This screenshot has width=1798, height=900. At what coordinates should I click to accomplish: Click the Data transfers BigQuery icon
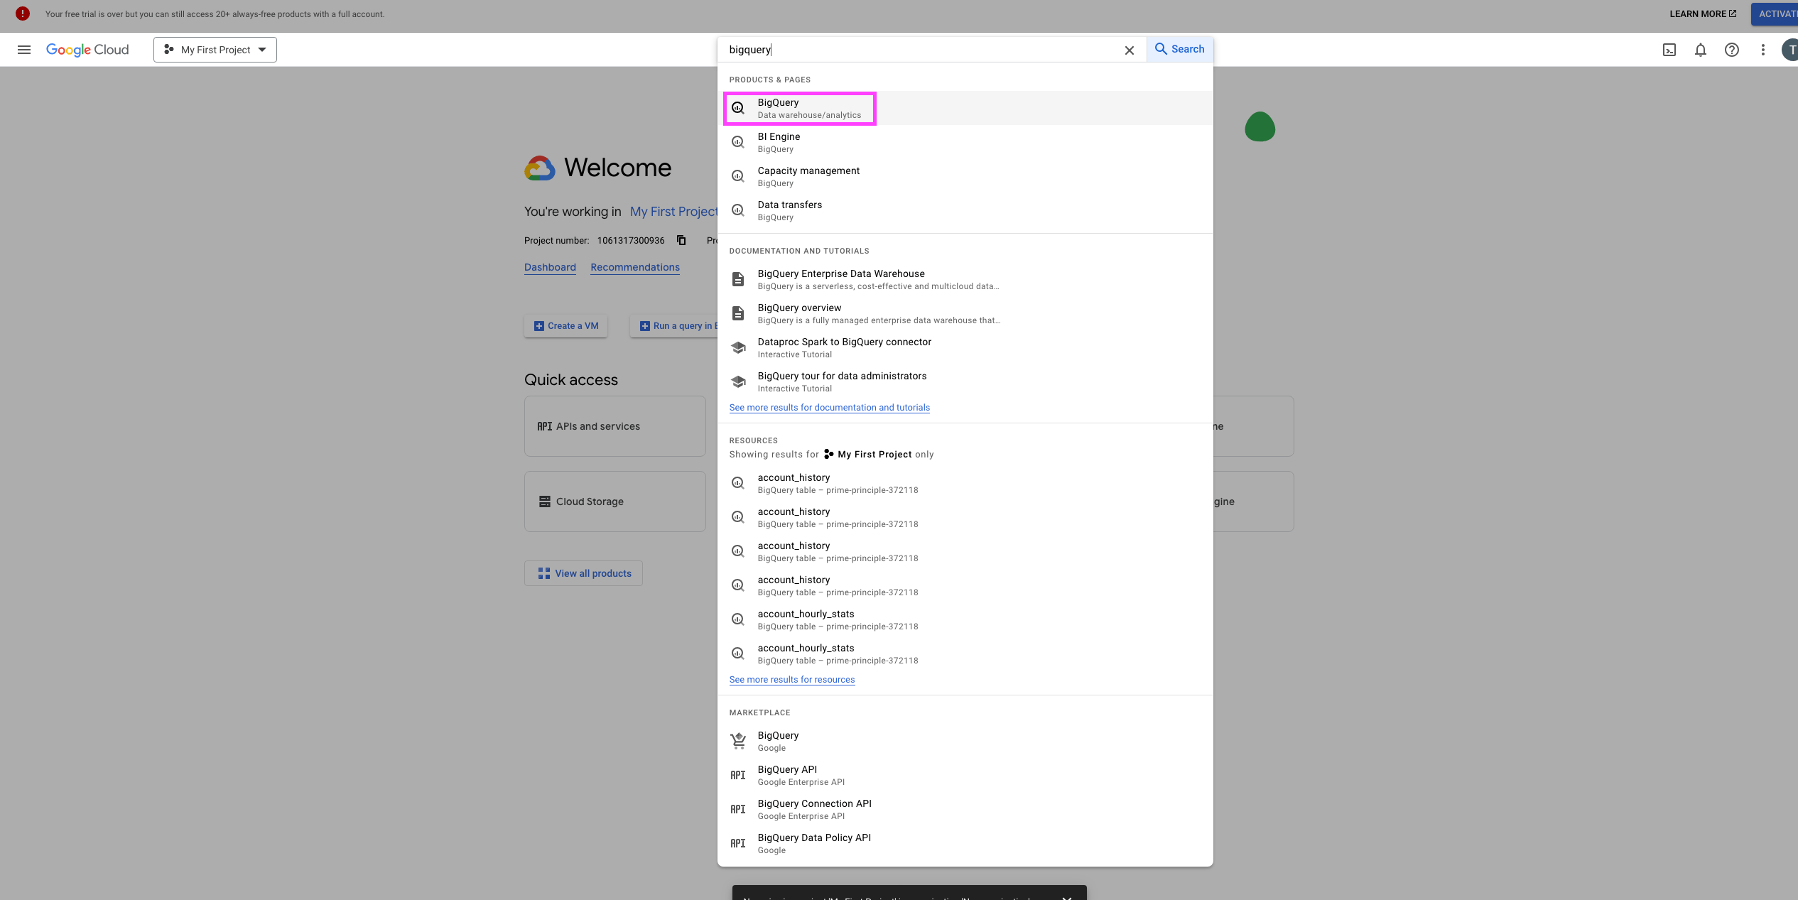coord(738,210)
